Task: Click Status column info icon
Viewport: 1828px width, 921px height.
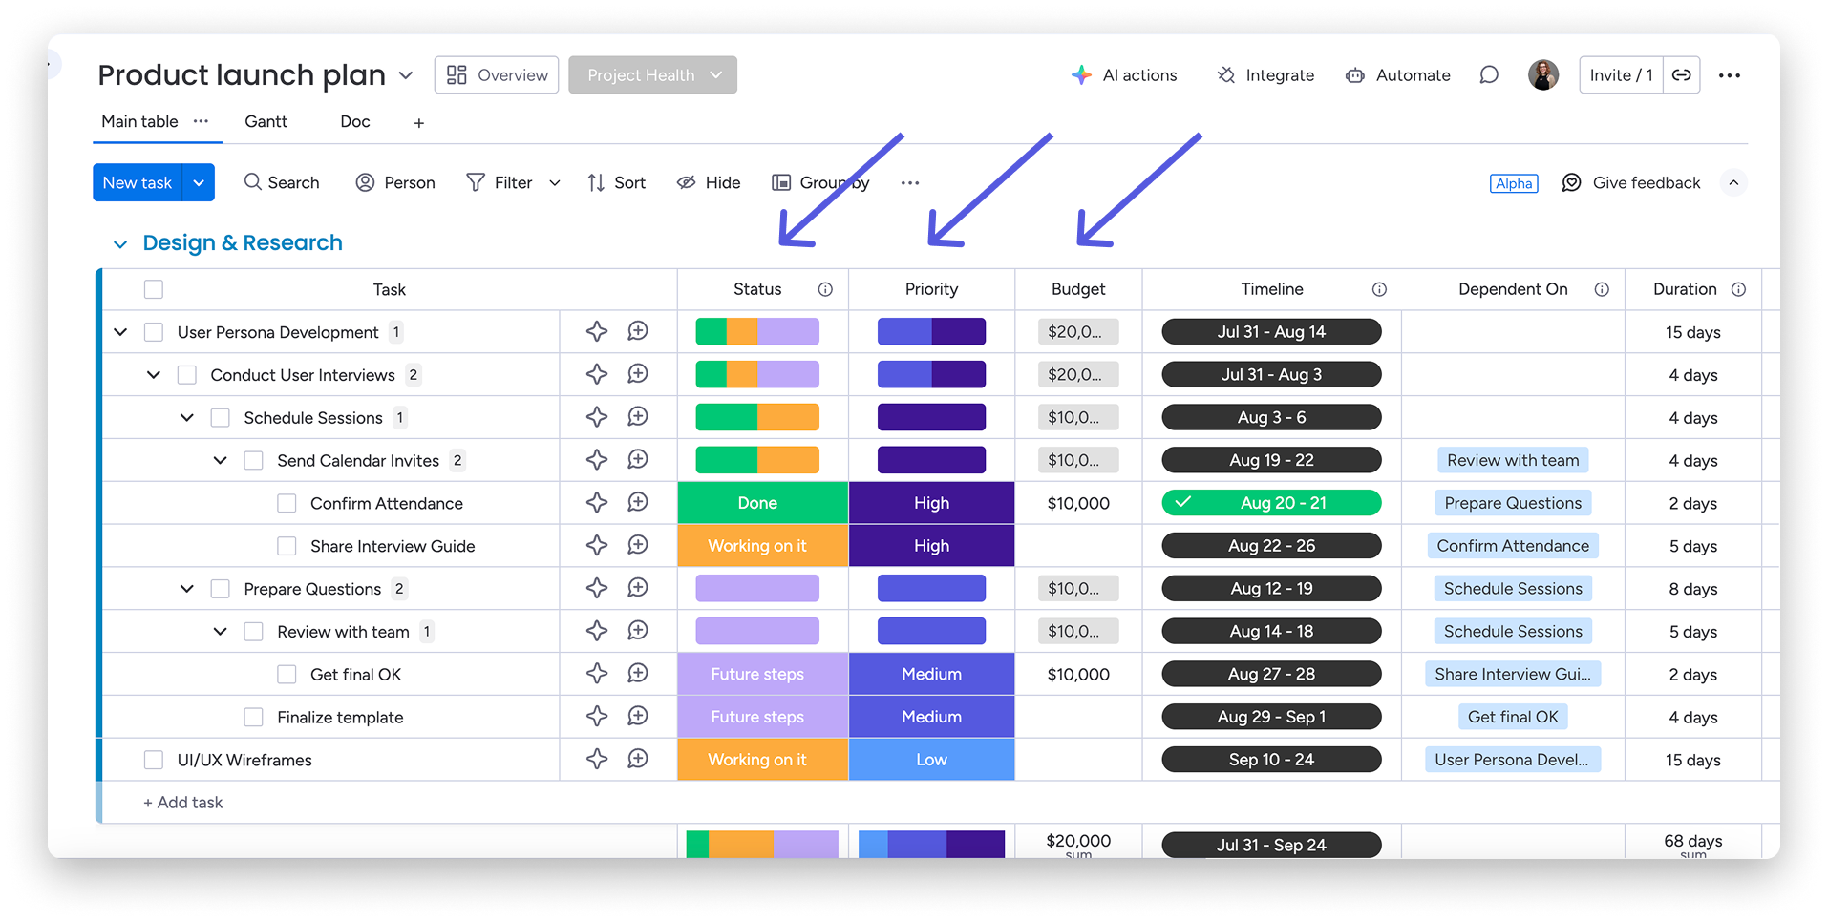Action: tap(825, 289)
